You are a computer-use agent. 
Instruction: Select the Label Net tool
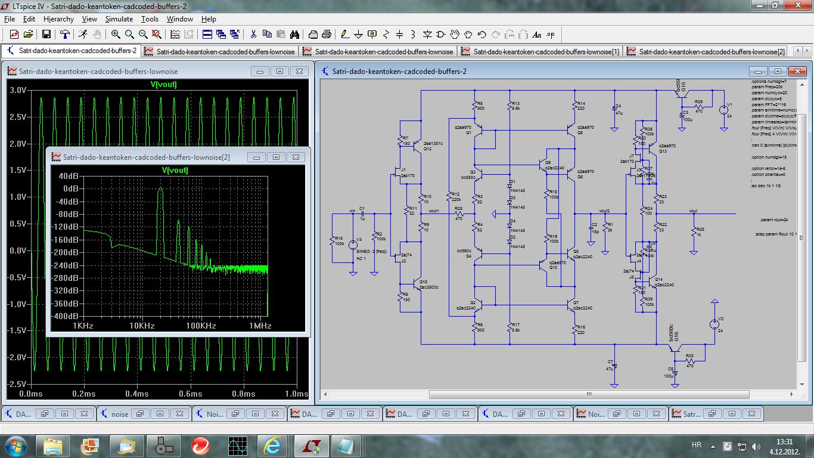372,34
